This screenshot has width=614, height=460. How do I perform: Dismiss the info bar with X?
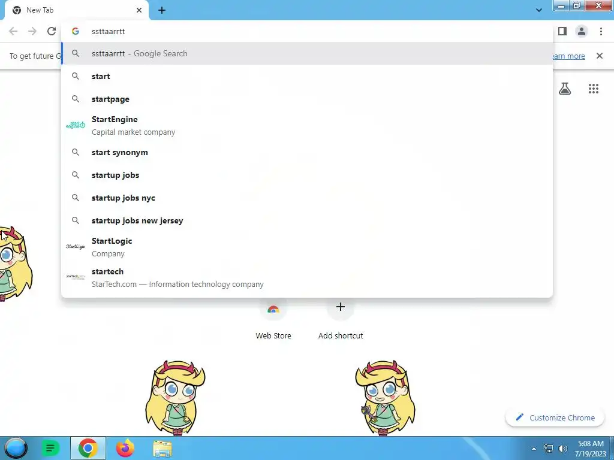(x=600, y=56)
